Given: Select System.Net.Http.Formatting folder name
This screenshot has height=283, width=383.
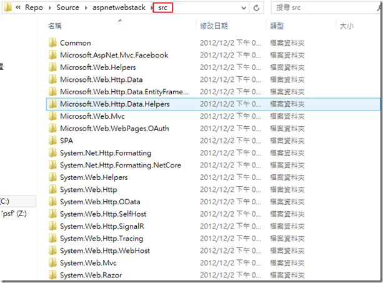Looking at the screenshot, I should 106,153.
